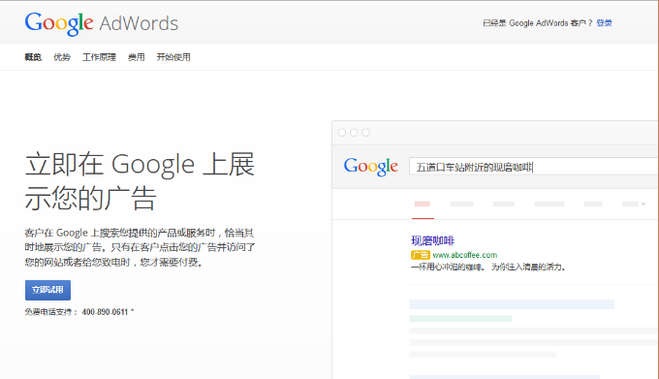Image resolution: width=659 pixels, height=379 pixels.
Task: Click the Google AdWords logo
Action: [x=102, y=23]
